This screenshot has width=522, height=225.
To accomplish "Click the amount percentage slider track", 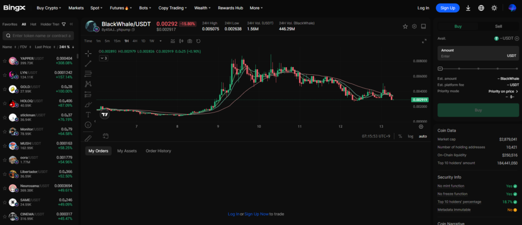I will click(478, 68).
